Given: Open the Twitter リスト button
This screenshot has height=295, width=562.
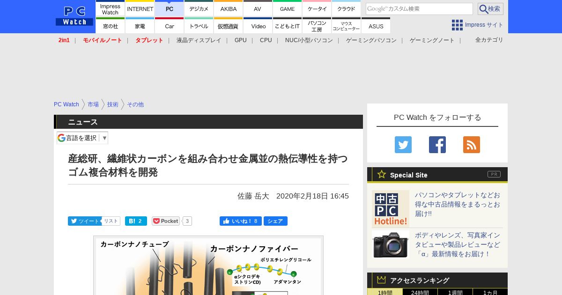Looking at the screenshot, I should click(x=111, y=221).
